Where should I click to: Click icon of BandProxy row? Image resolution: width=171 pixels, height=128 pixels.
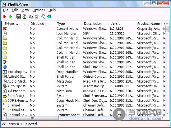coord(5,96)
